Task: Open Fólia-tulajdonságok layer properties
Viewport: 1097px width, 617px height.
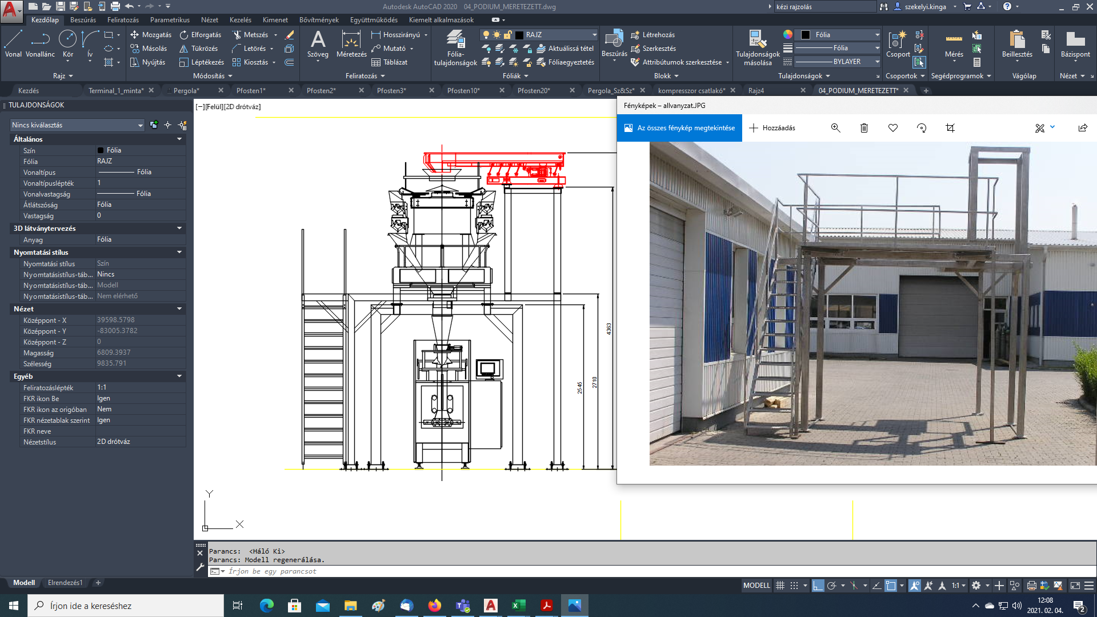Action: 455,48
